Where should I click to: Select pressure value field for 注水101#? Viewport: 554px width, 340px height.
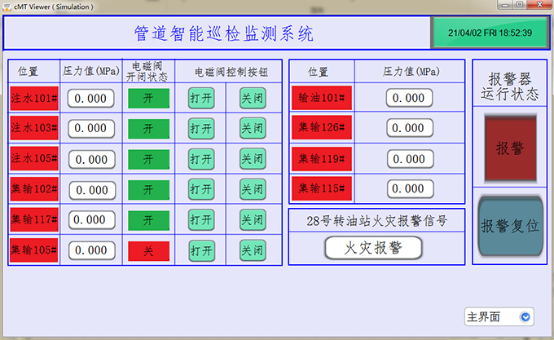90,98
